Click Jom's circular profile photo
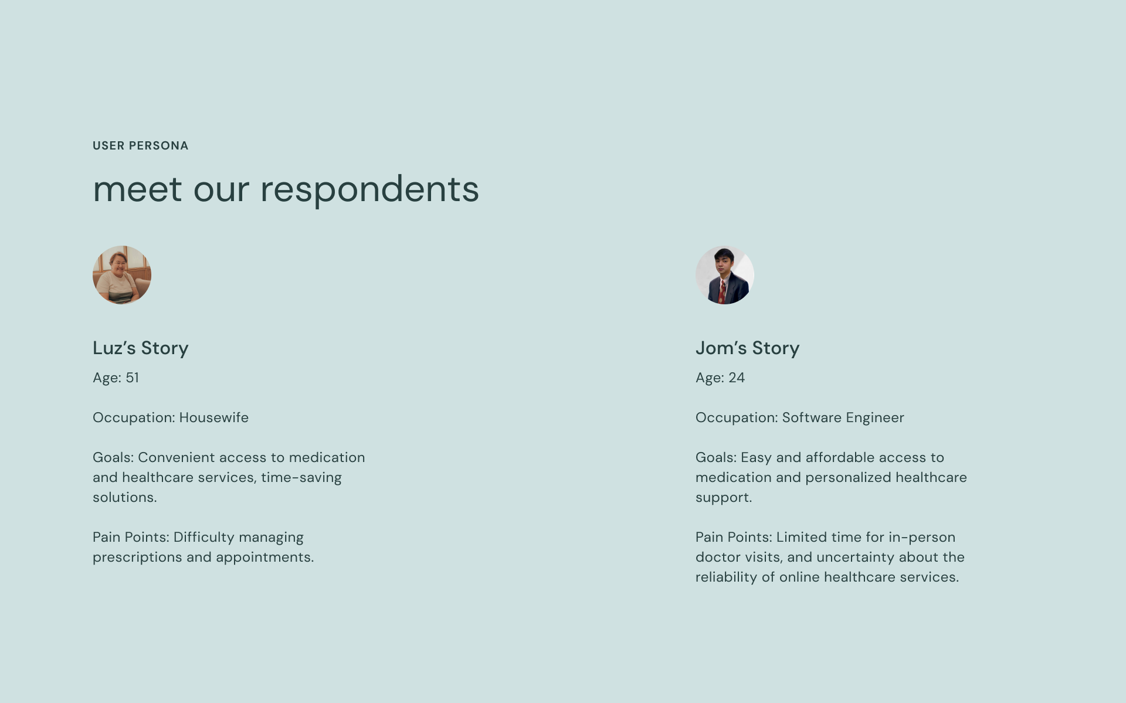The width and height of the screenshot is (1126, 703). (725, 275)
